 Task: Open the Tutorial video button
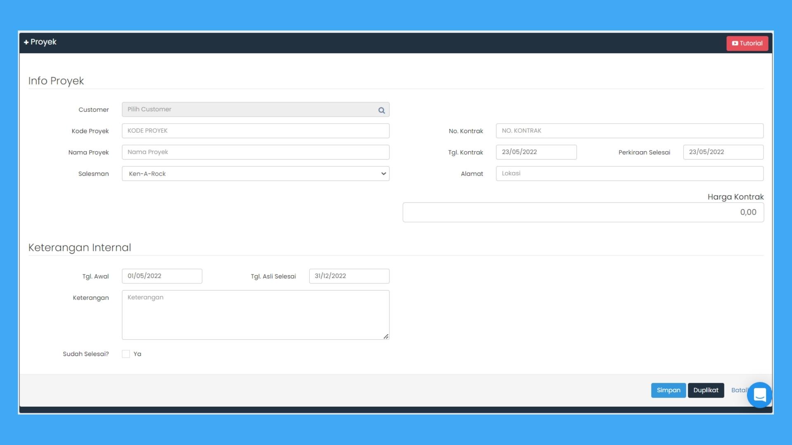point(747,43)
